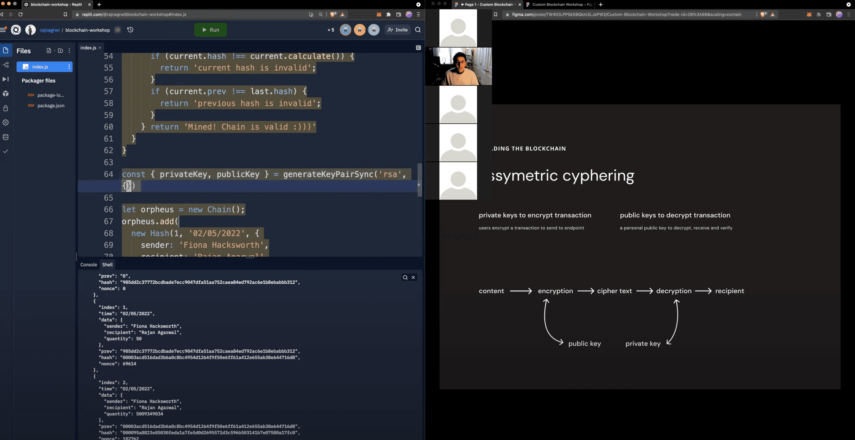The width and height of the screenshot is (855, 440).
Task: Click the Invite collaborators button
Action: pyautogui.click(x=398, y=29)
